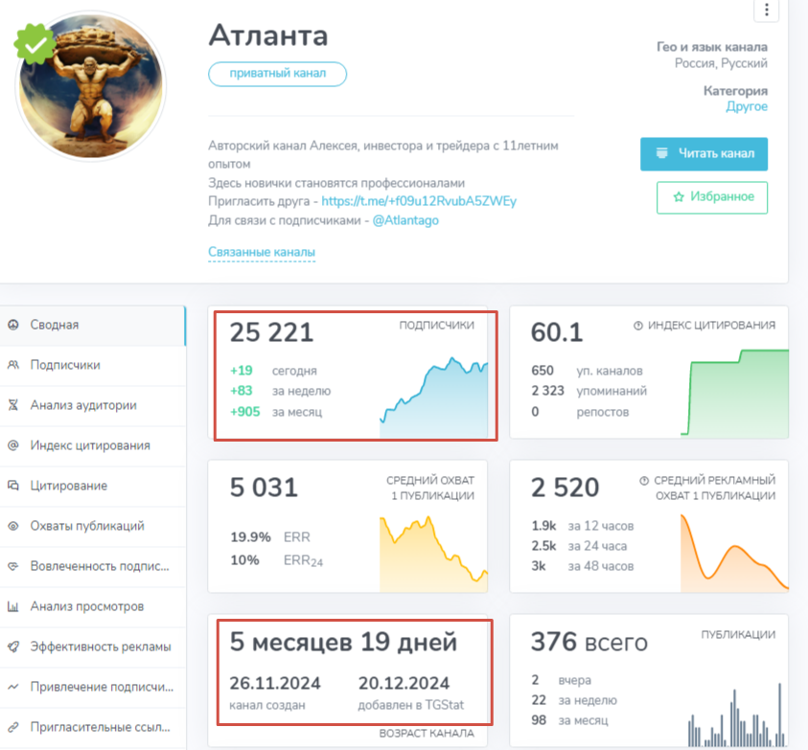Open the t.me invite link

(419, 201)
